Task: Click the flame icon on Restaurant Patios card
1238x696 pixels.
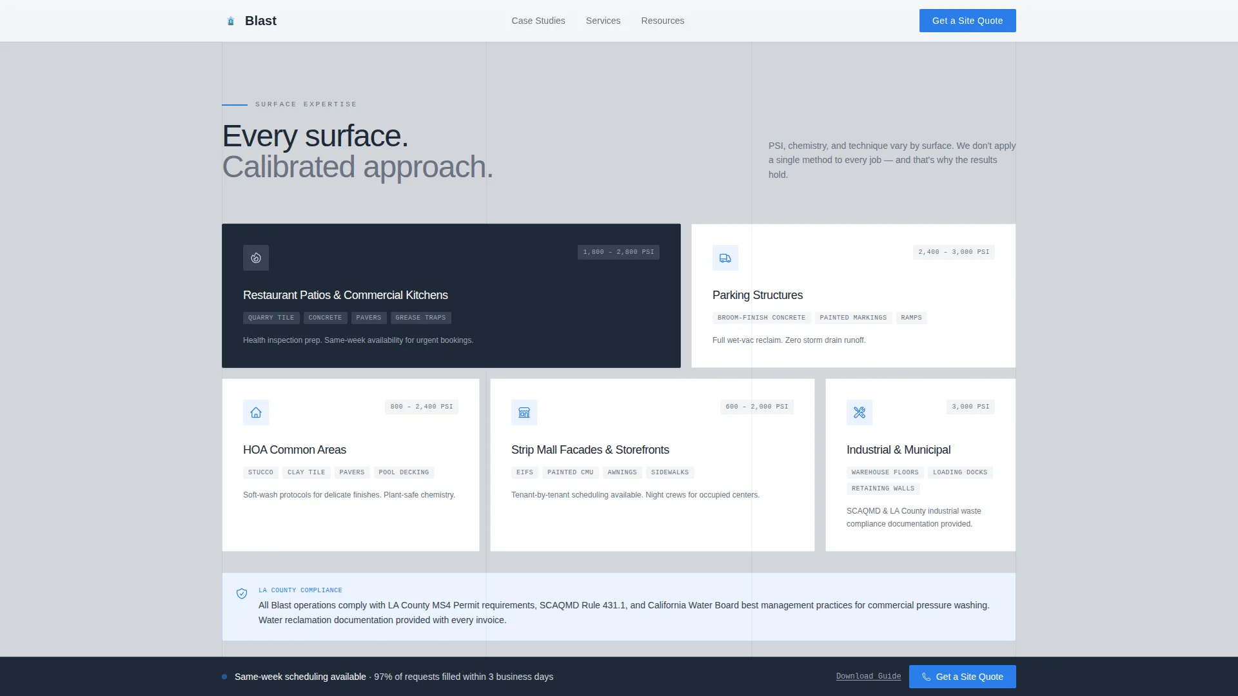Action: coord(256,258)
